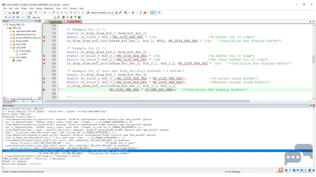The width and height of the screenshot is (316, 177).
Task: Switch to the lv_port_disp.c editor tab
Action: click(54, 22)
